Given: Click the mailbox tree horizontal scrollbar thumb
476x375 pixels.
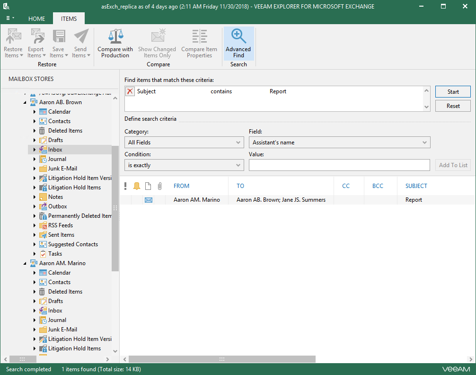Looking at the screenshot, I should 23,359.
